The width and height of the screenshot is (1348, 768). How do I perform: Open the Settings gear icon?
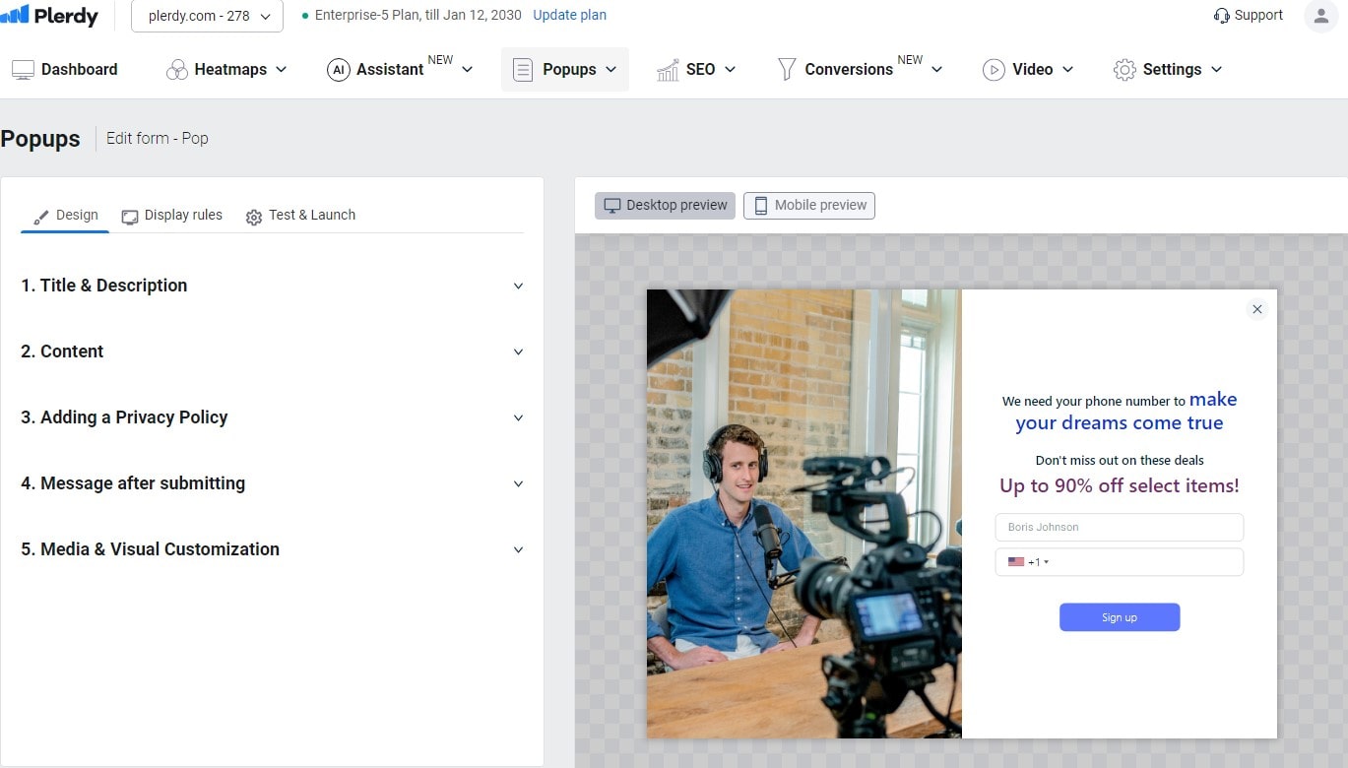pyautogui.click(x=1123, y=69)
